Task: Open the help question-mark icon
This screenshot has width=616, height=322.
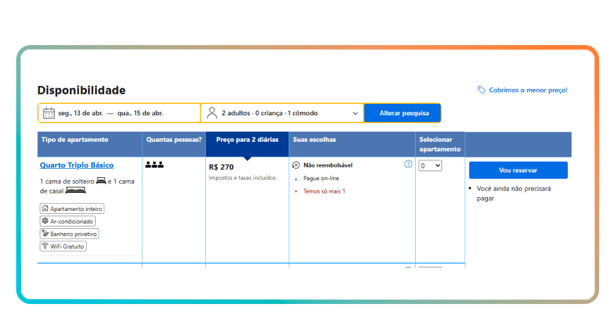Action: pyautogui.click(x=408, y=164)
